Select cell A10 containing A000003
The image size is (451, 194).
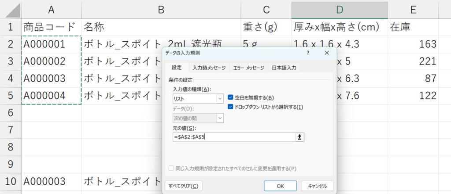pos(51,181)
